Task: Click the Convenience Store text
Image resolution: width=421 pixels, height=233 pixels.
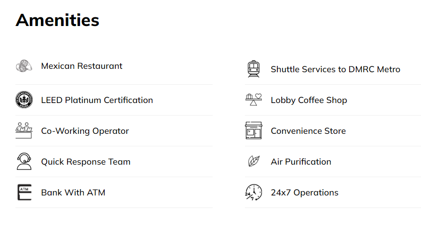Action: point(308,131)
